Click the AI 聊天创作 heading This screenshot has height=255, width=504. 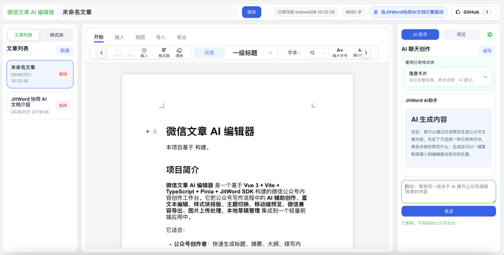(x=416, y=49)
